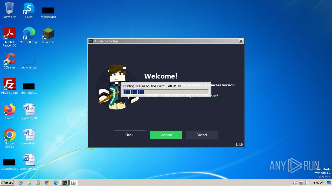
Task: Click the version number 1.1.5
Action: pos(239,144)
